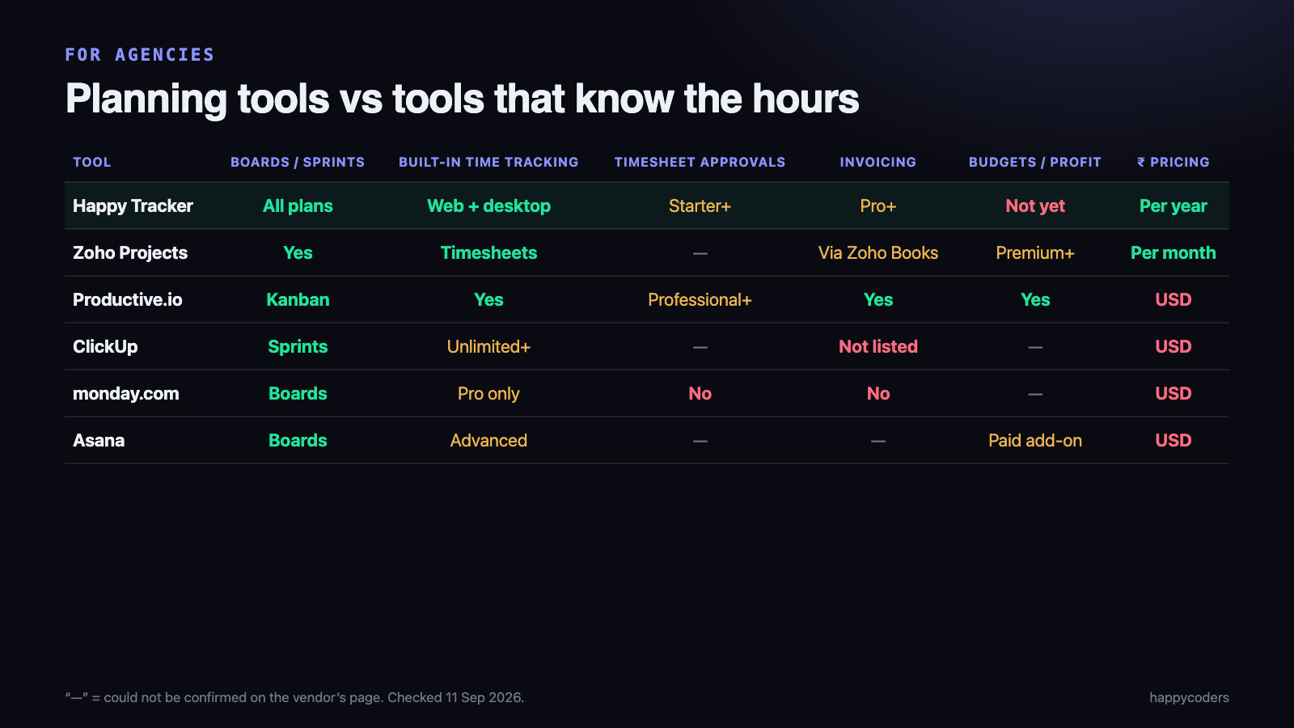1294x728 pixels.
Task: Click the 'Starter+' cell
Action: click(x=700, y=206)
